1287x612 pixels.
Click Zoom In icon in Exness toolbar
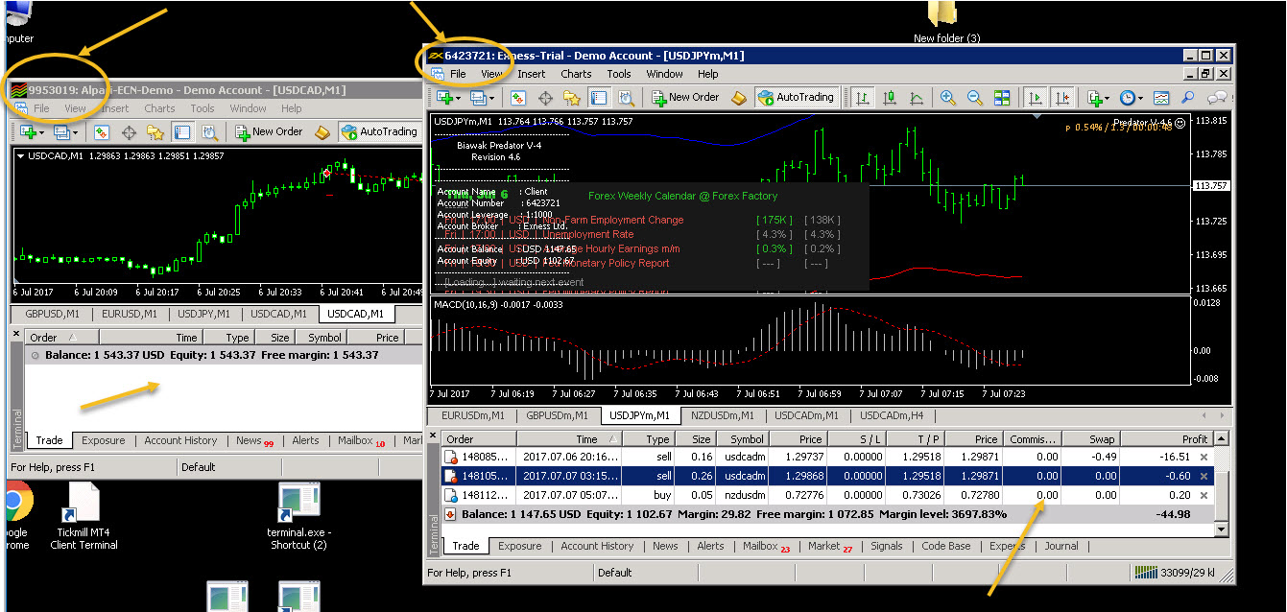(x=947, y=97)
